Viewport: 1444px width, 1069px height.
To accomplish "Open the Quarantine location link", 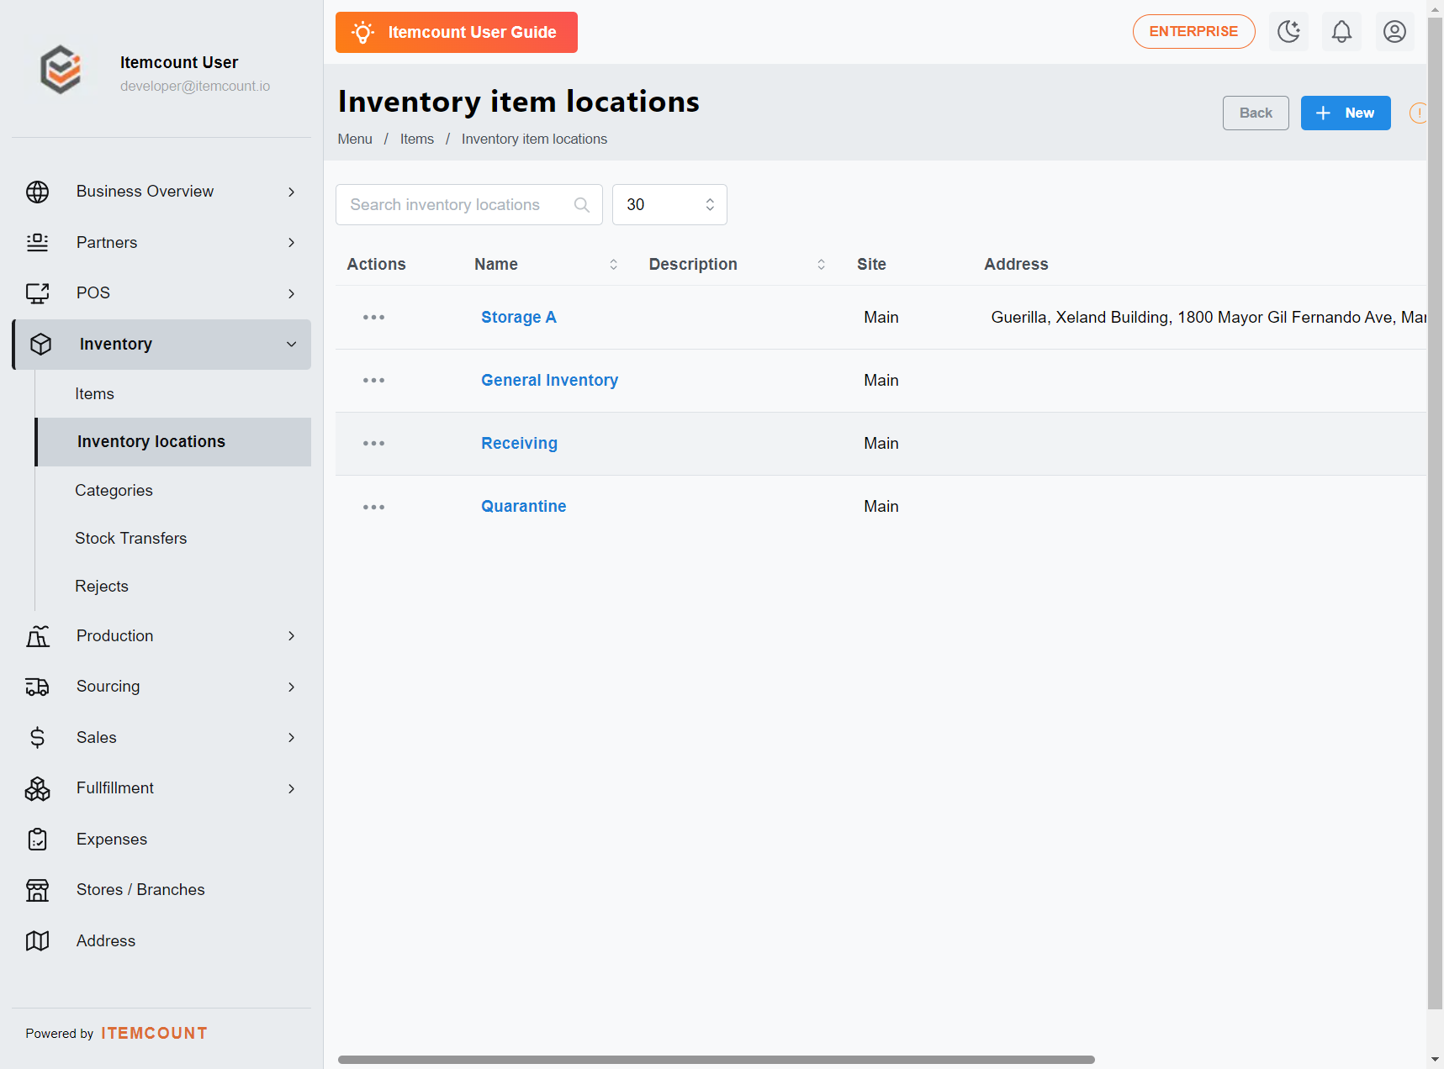I will click(x=523, y=507).
